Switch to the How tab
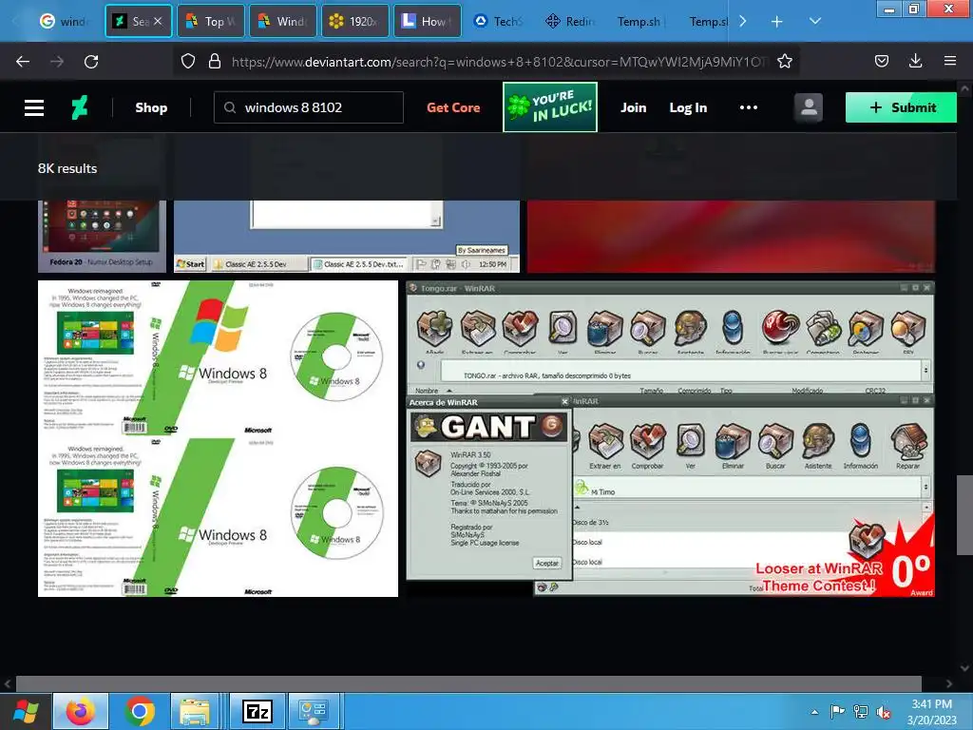 [x=427, y=21]
